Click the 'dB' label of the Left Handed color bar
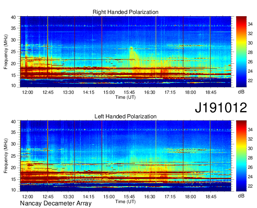The width and height of the screenshot is (257, 208). click(241, 196)
